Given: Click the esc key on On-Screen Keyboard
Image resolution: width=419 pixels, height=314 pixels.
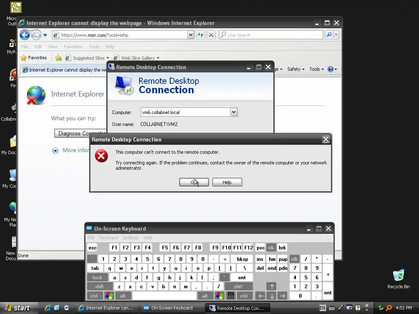Looking at the screenshot, I should (92, 248).
